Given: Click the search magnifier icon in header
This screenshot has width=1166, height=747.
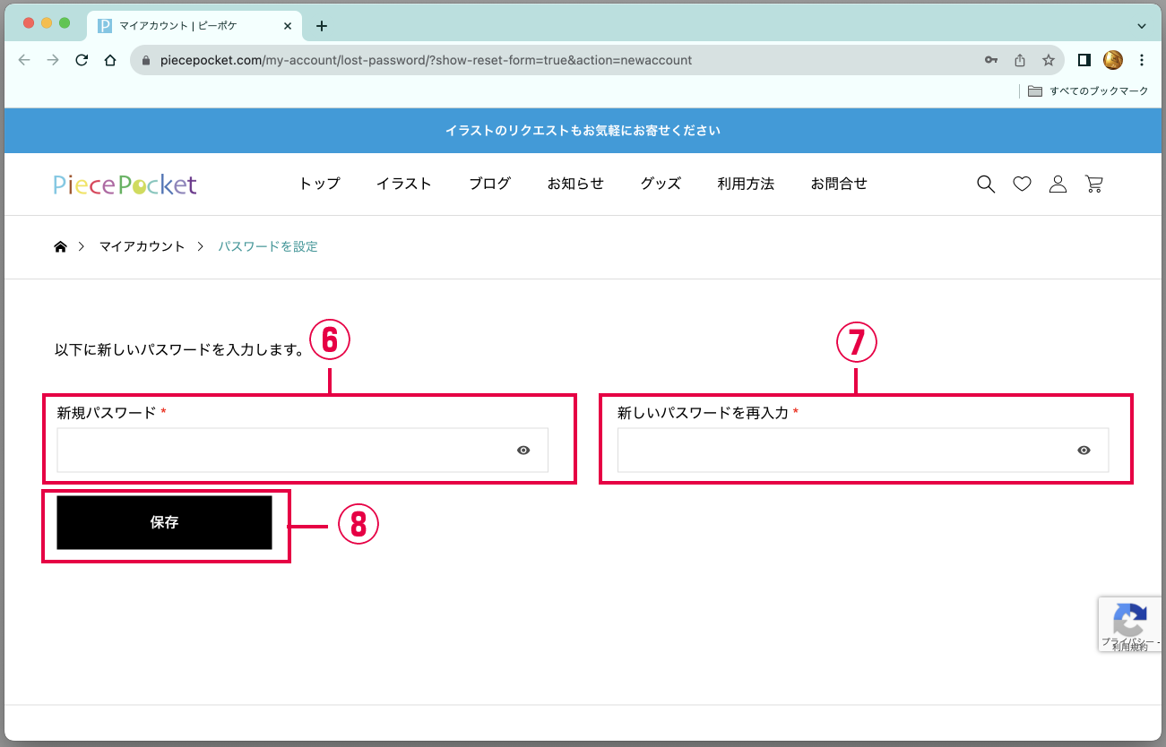Looking at the screenshot, I should point(986,185).
